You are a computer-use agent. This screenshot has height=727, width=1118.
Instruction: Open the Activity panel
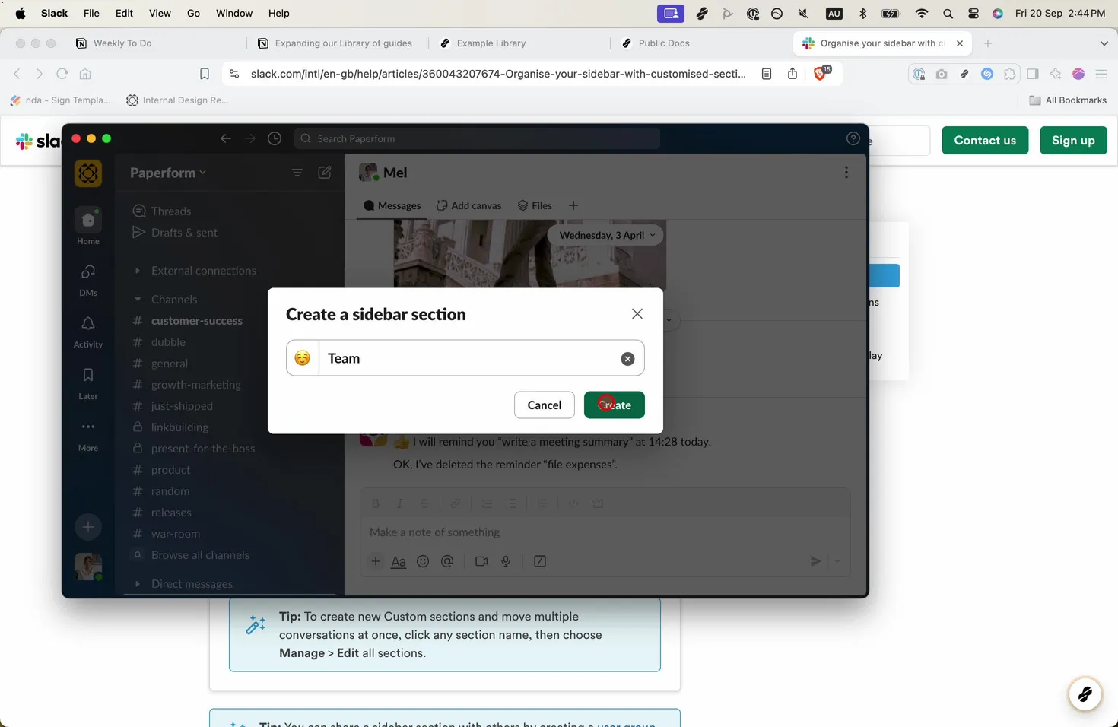click(88, 325)
